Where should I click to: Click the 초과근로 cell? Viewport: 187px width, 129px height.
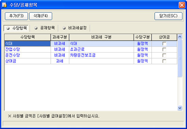pos(102,49)
